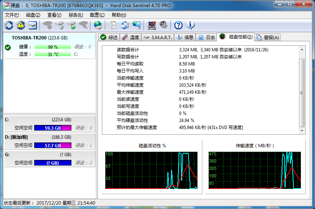Click the globe with disk toolbar icon
Viewport: 315px width, 209px height.
[x=98, y=25]
